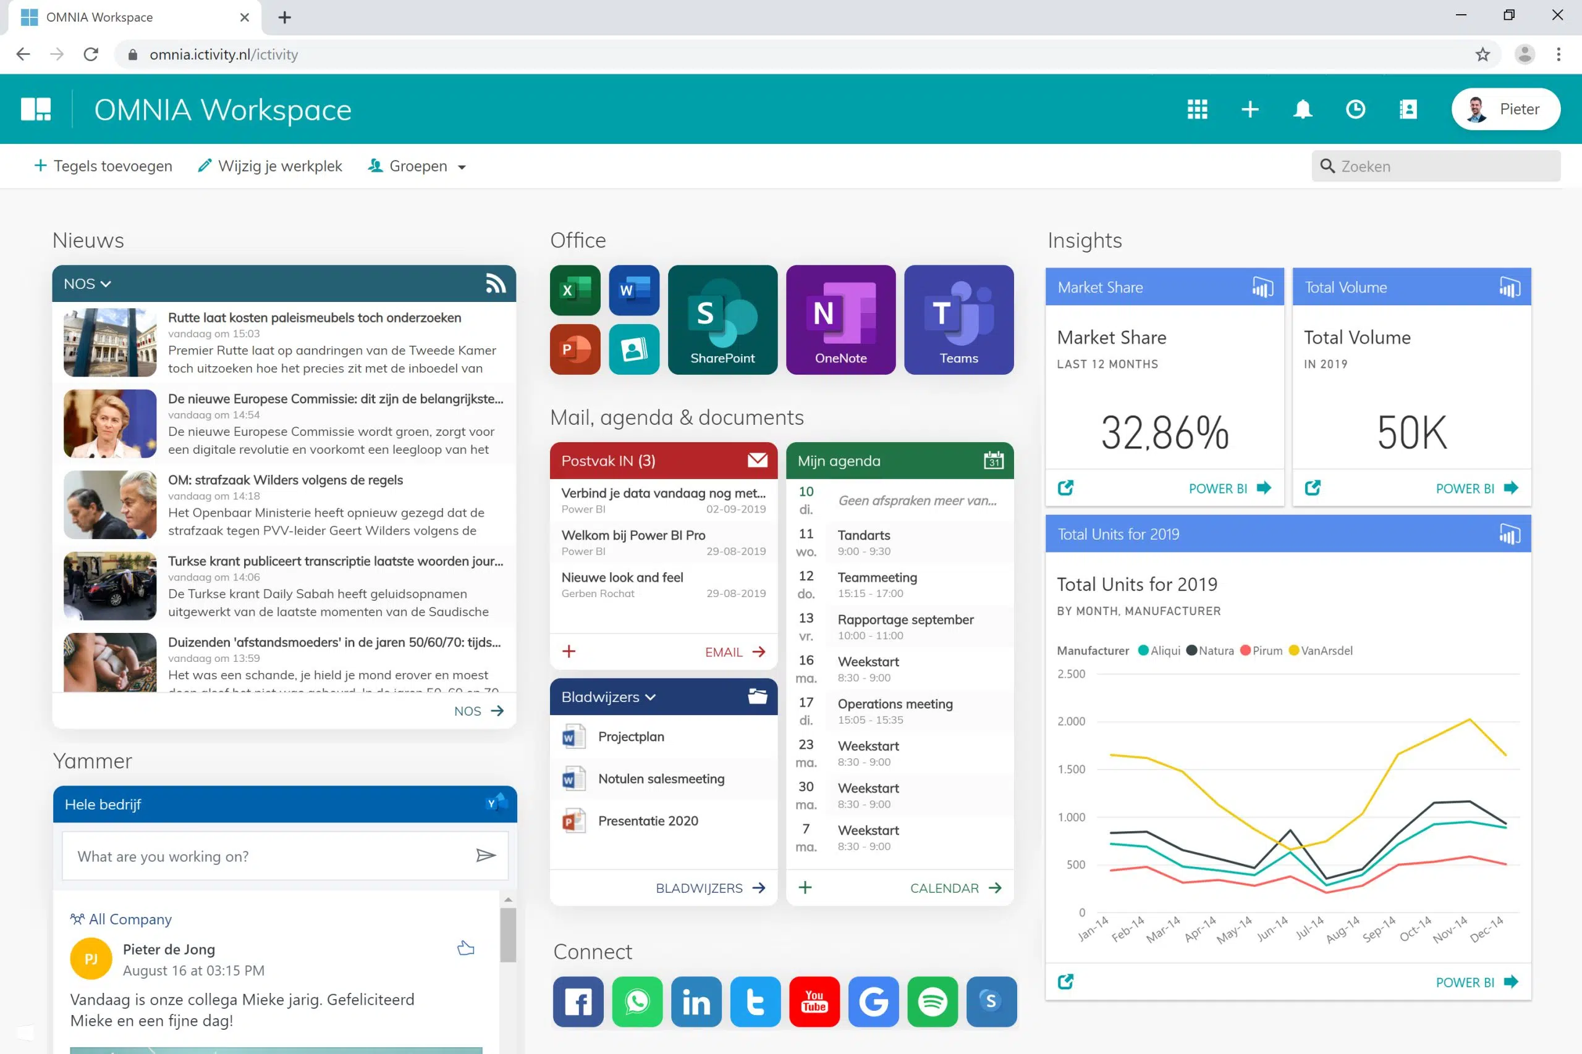Click the Aliqui legend color dot
This screenshot has width=1582, height=1054.
click(x=1143, y=650)
